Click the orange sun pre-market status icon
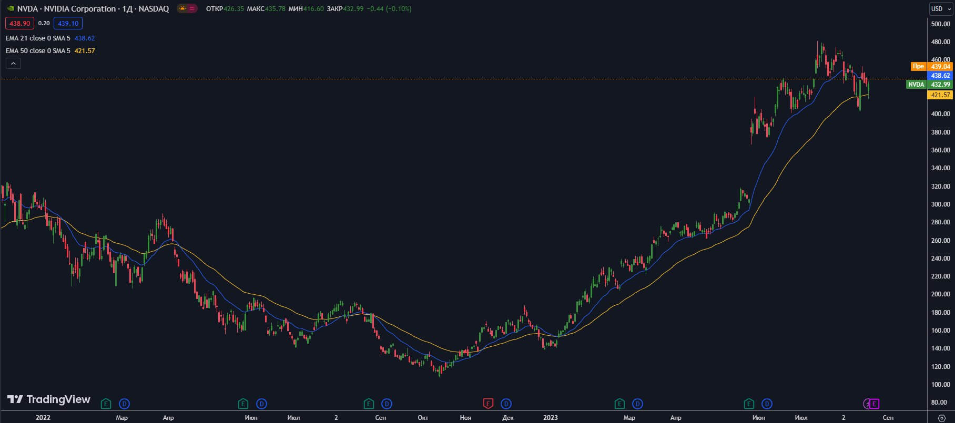955x423 pixels. 182,8
